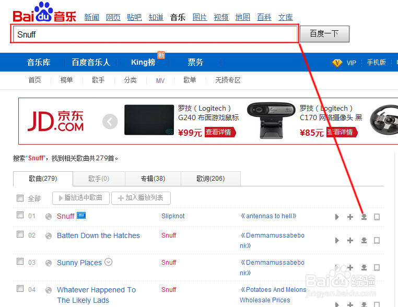
Task: Open the MV badge beside Snuff
Action: point(81,216)
